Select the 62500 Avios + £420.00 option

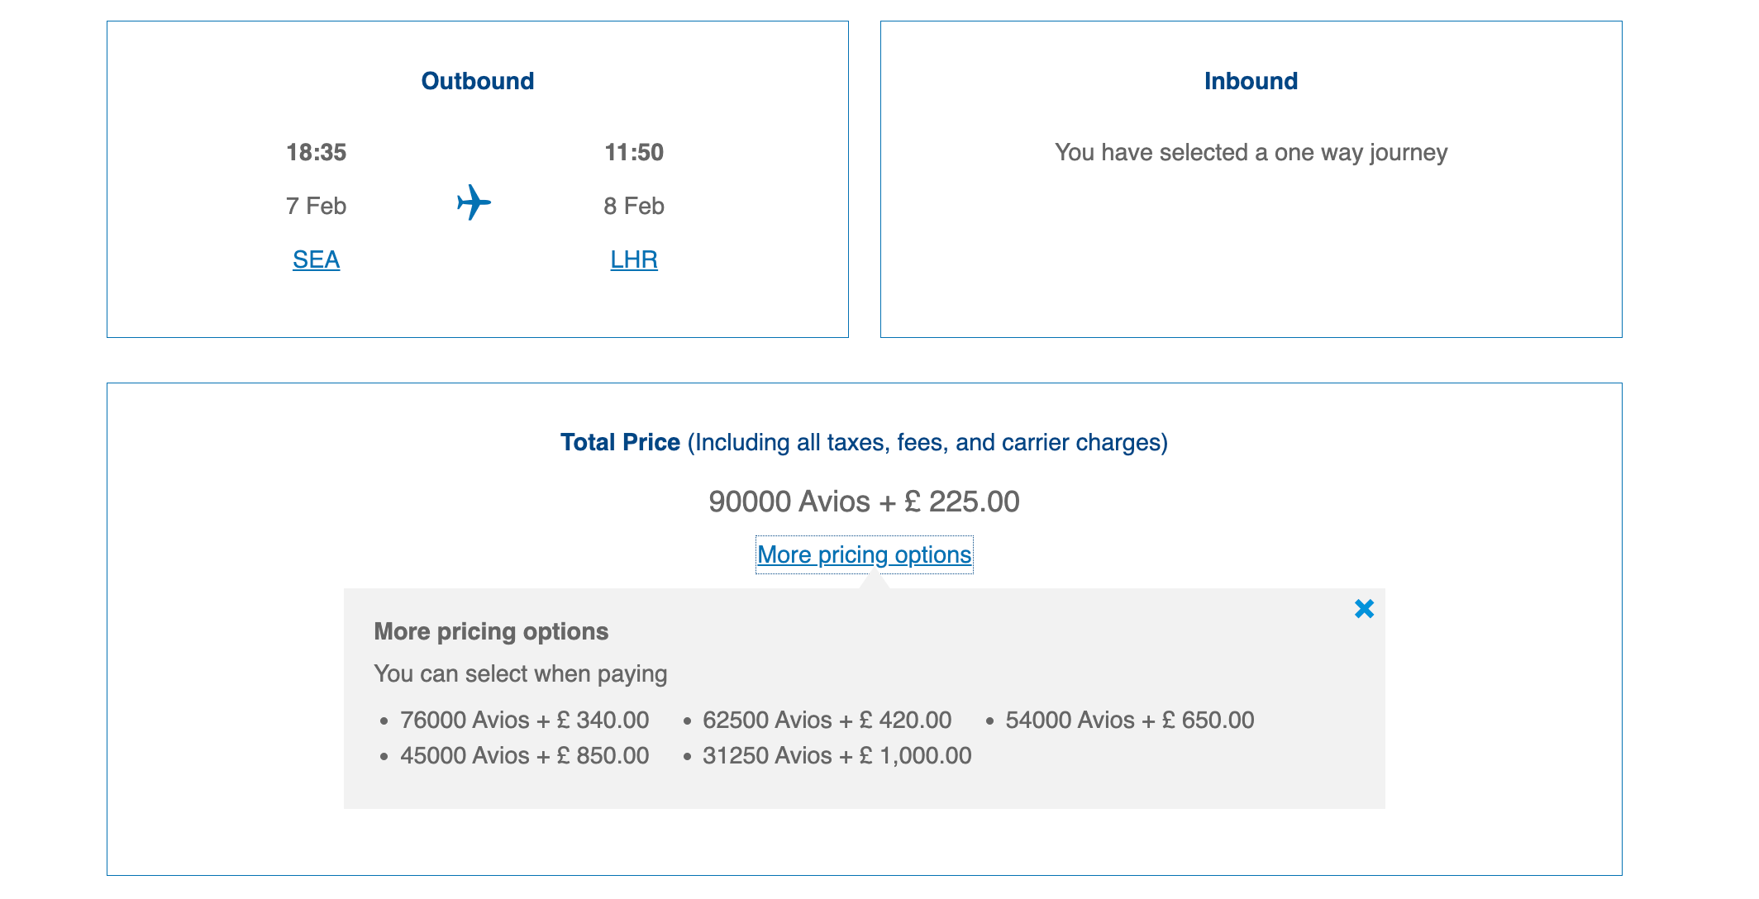point(827,720)
